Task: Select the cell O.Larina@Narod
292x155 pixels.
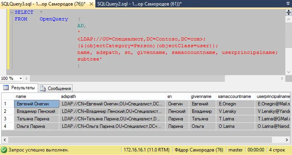Action: click(272, 126)
